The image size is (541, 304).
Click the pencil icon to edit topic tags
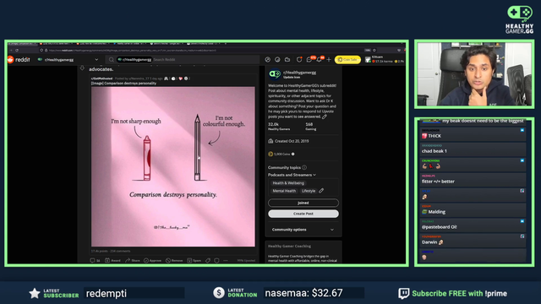[x=321, y=191]
